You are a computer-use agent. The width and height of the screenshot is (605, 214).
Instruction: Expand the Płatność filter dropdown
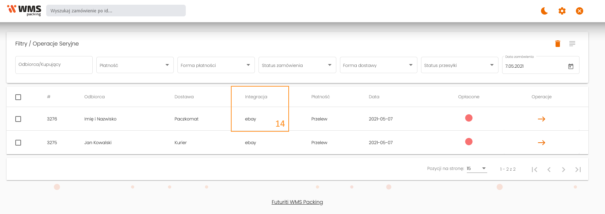135,65
